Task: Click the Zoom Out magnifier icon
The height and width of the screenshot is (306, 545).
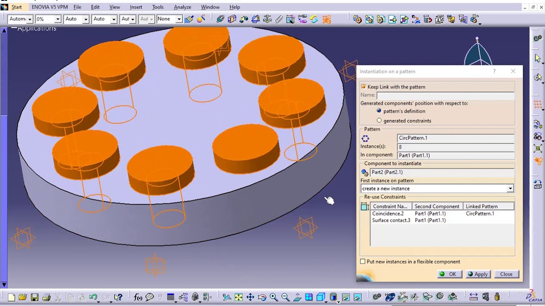Action: [285, 297]
